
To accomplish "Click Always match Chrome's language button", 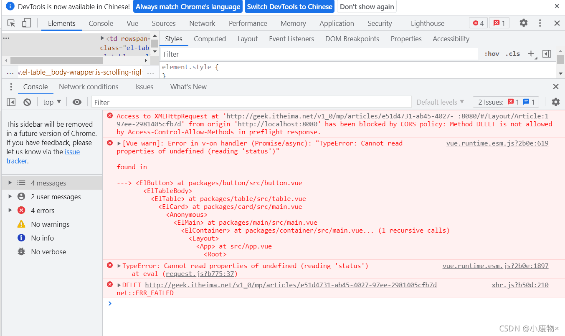I will click(188, 7).
